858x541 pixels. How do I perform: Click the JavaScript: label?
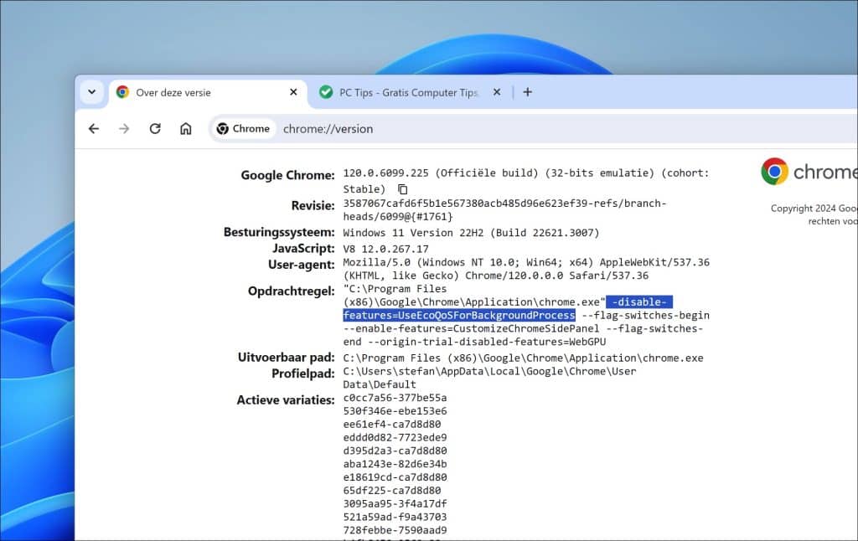point(303,249)
